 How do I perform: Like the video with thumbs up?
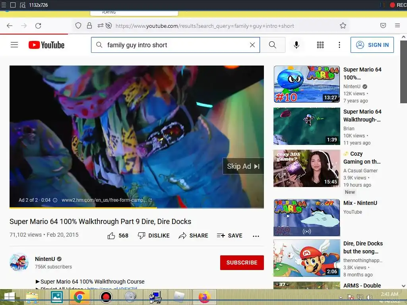(x=111, y=236)
